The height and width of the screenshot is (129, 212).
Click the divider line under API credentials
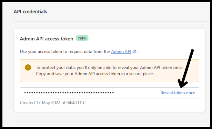112,21
